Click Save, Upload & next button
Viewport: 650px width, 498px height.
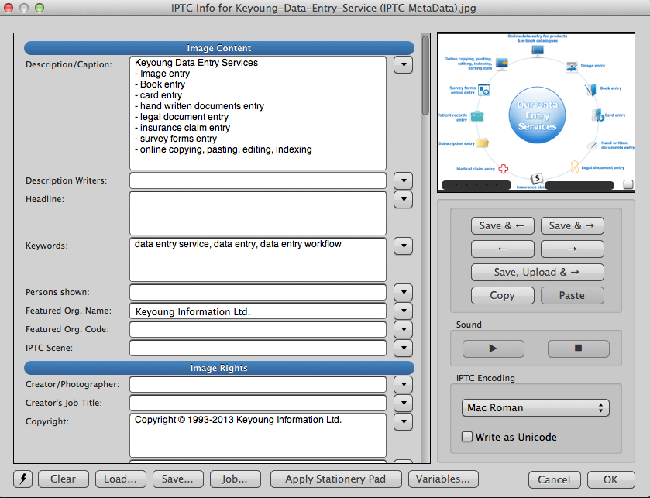(537, 272)
